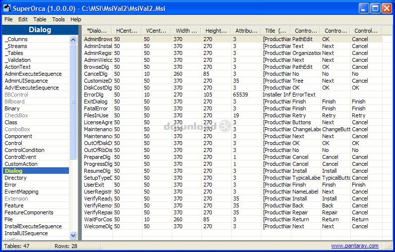Click the 65539 attributes cell
395x252 pixels.
[x=246, y=95]
